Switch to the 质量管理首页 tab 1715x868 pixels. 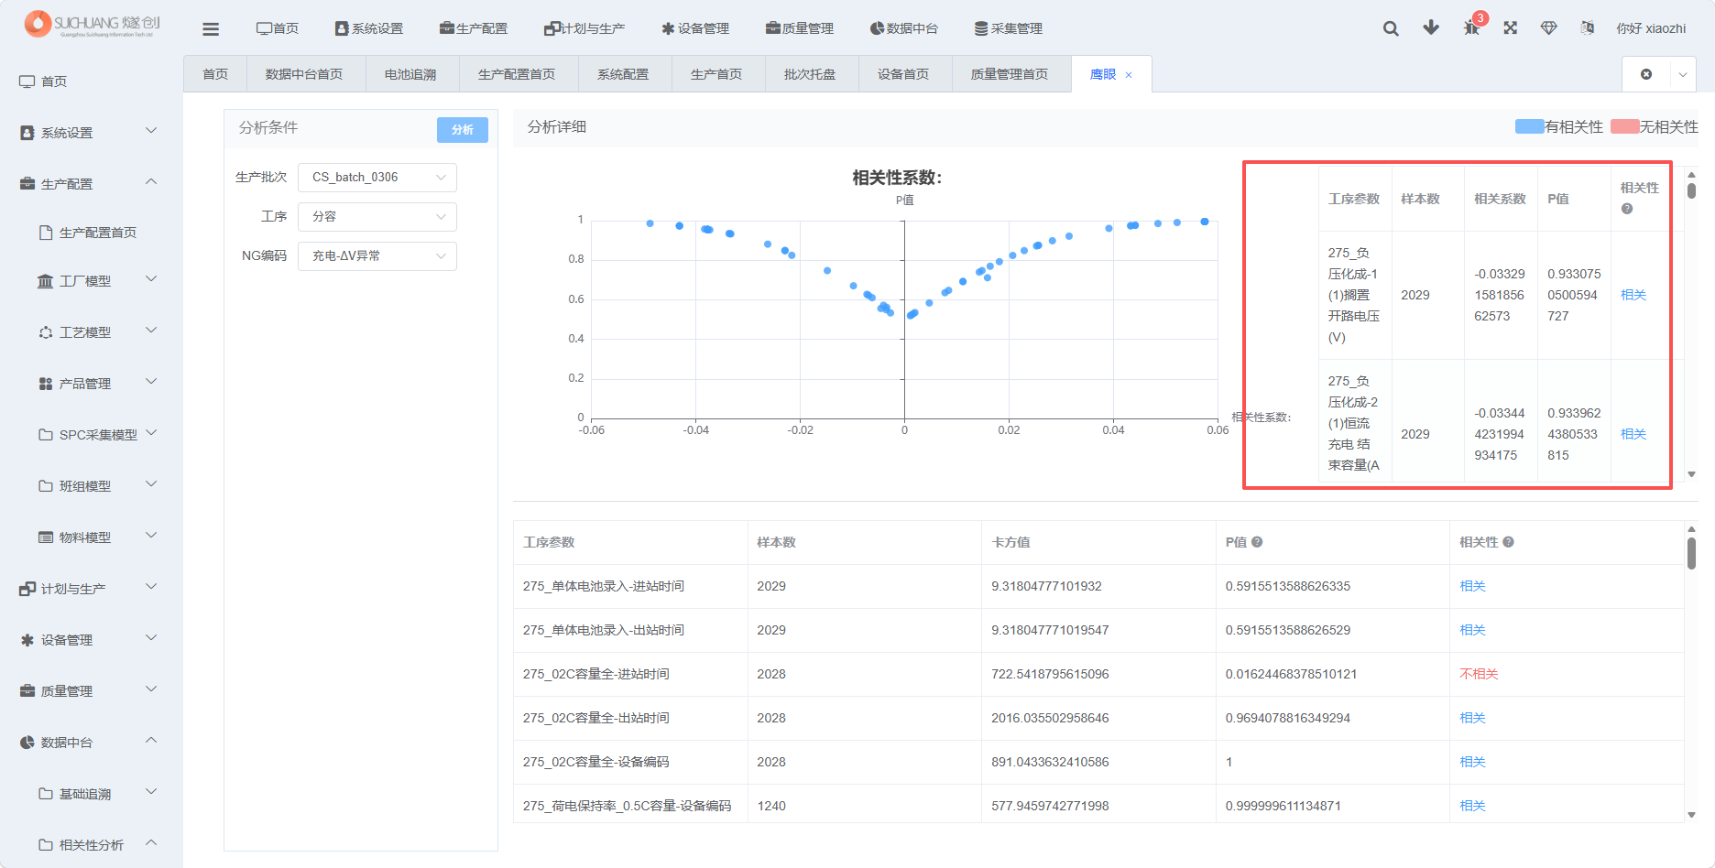tap(1010, 74)
